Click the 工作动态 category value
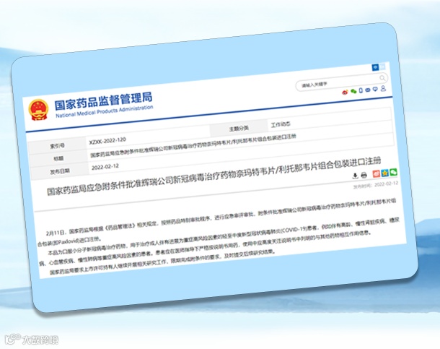This screenshot has width=440, height=349. coord(281,124)
